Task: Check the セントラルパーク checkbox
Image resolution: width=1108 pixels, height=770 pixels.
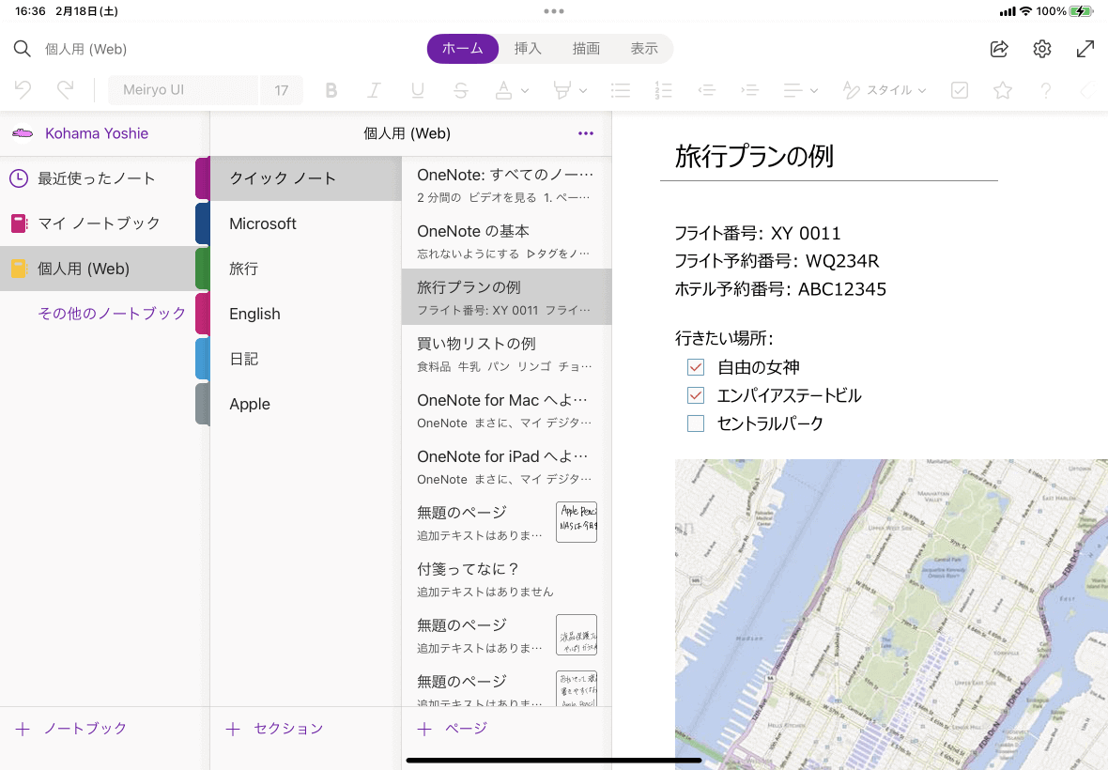Action: pos(696,423)
